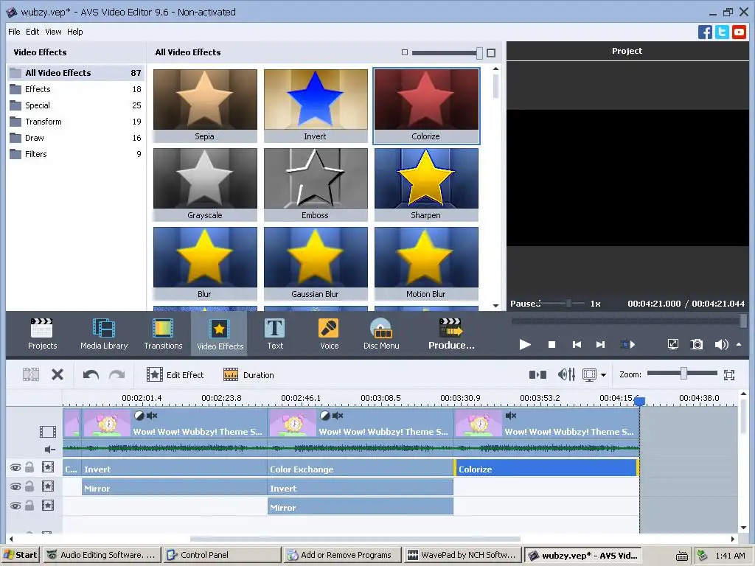Image resolution: width=755 pixels, height=566 pixels.
Task: Open the Windows Start menu
Action: 20,555
